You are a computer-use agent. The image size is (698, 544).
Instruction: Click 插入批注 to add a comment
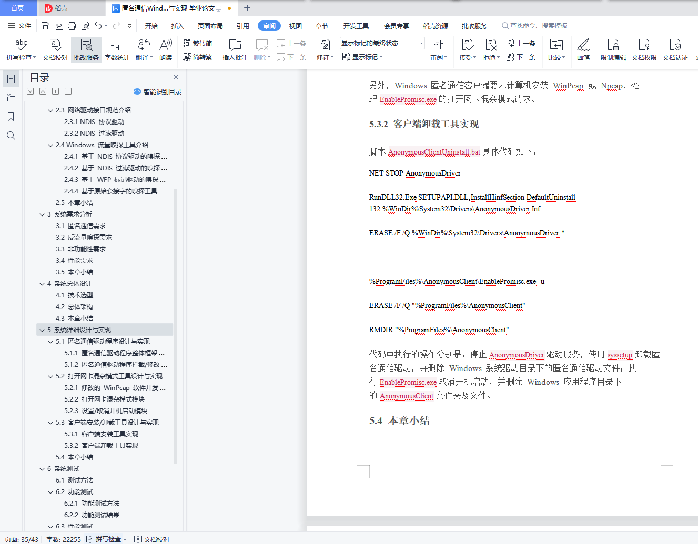click(x=235, y=50)
